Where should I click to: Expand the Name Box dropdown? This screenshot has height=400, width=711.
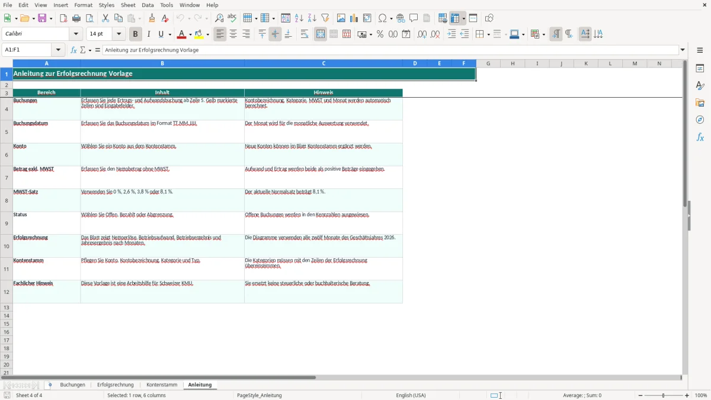pyautogui.click(x=58, y=50)
